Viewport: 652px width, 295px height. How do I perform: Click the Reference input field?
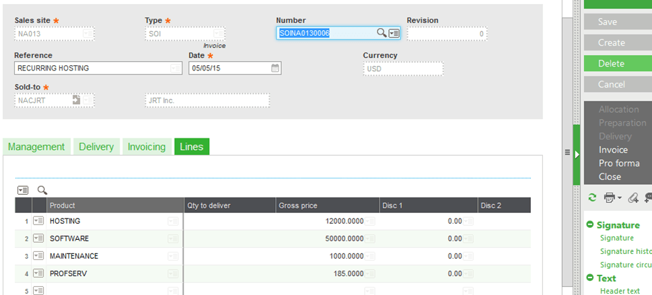(92, 68)
